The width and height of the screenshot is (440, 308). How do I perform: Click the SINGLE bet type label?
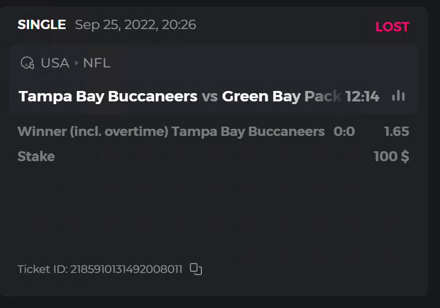[x=42, y=25]
